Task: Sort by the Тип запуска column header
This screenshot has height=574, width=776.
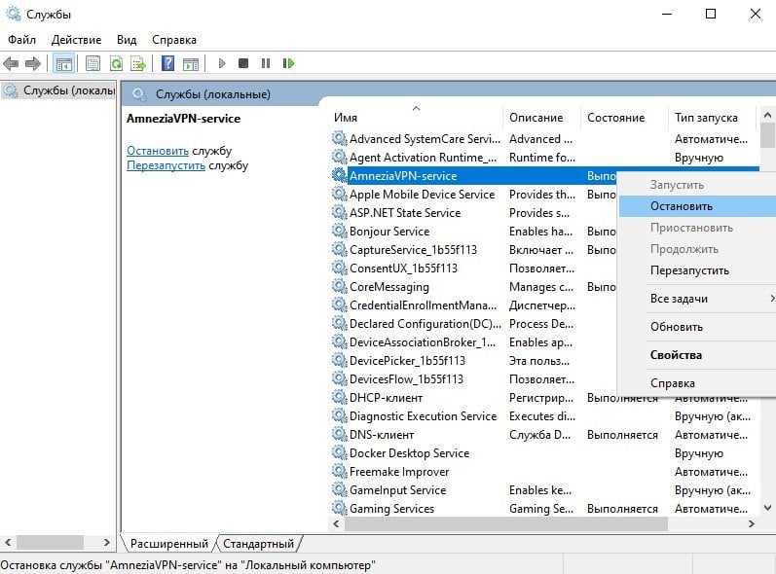Action: 712,118
